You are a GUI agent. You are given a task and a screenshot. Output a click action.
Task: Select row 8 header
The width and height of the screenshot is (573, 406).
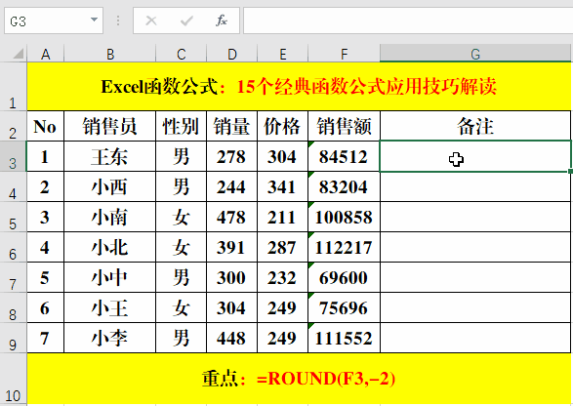click(x=13, y=308)
